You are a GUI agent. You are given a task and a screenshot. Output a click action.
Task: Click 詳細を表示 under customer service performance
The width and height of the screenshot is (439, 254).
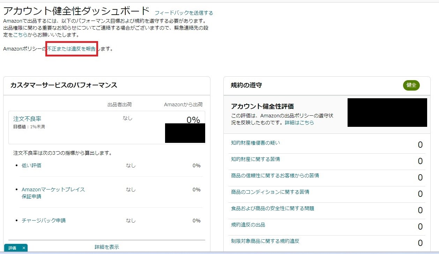coord(107,247)
